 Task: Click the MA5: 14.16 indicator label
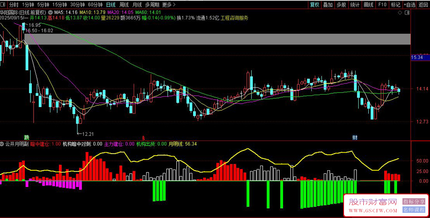click(x=66, y=12)
